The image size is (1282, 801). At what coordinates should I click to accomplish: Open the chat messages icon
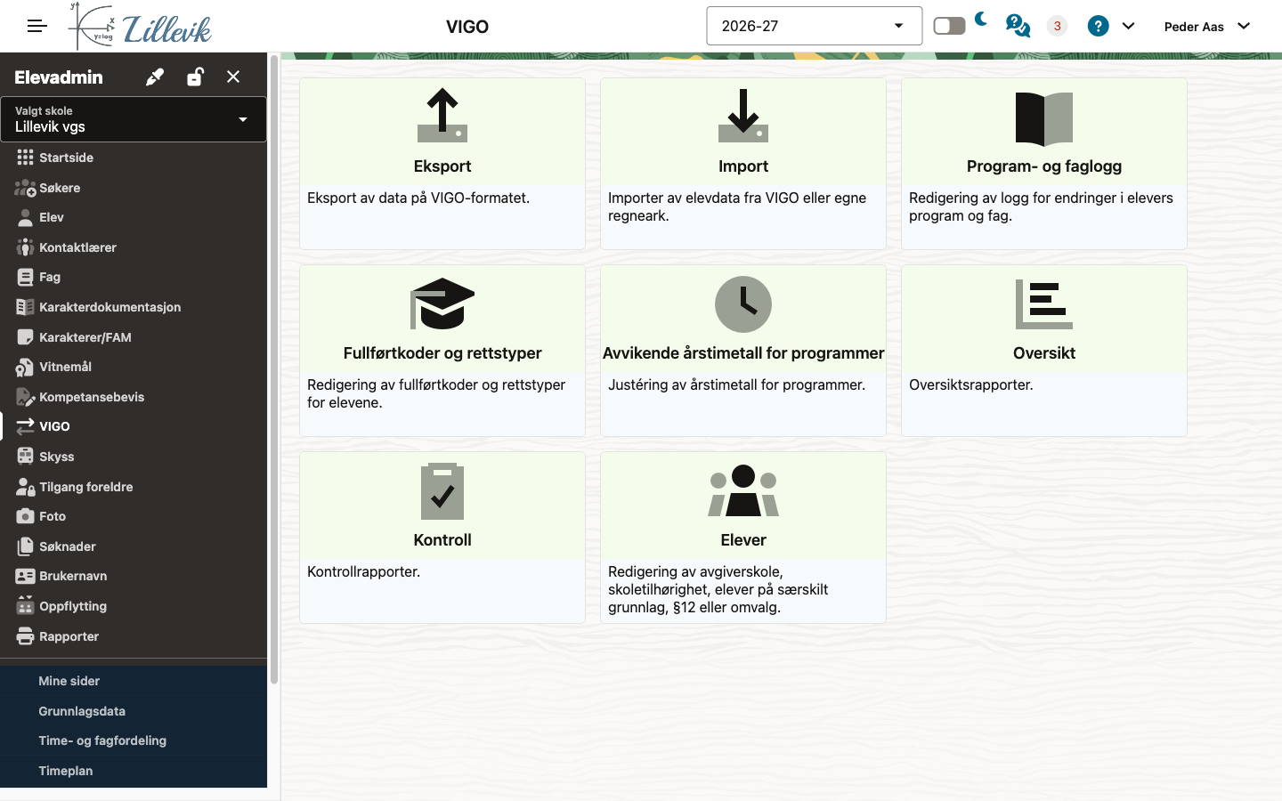point(1018,26)
